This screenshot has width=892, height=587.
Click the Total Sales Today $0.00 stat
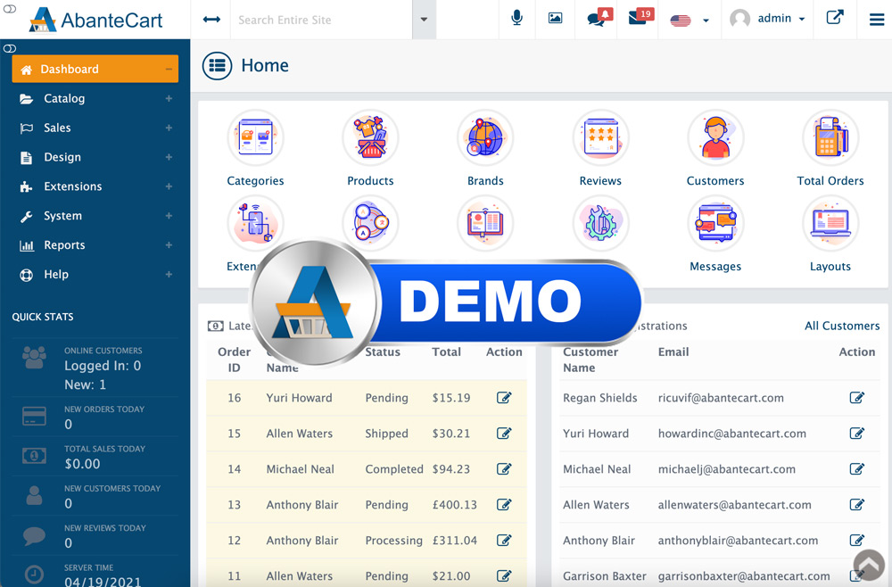pos(95,457)
